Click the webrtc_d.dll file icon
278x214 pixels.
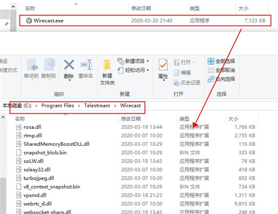(19, 203)
